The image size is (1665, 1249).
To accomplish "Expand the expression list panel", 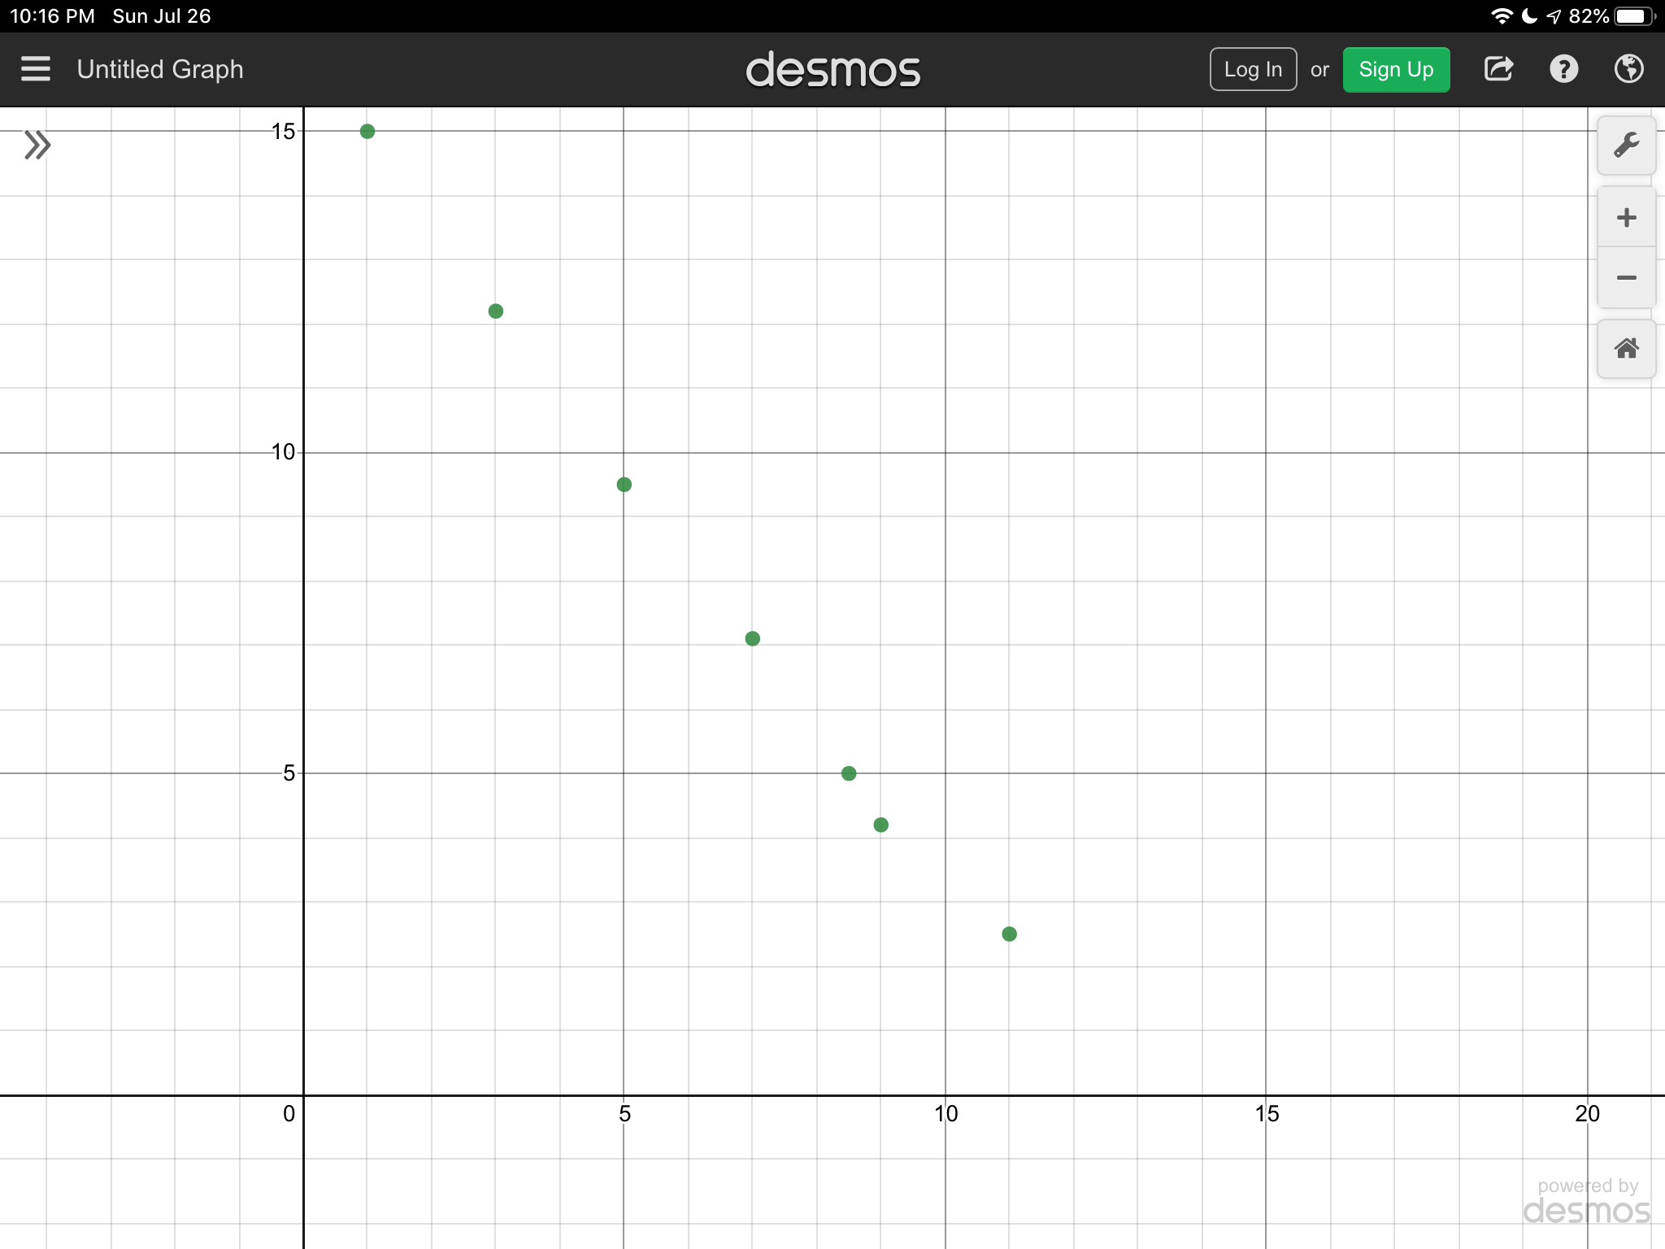I will pos(37,146).
